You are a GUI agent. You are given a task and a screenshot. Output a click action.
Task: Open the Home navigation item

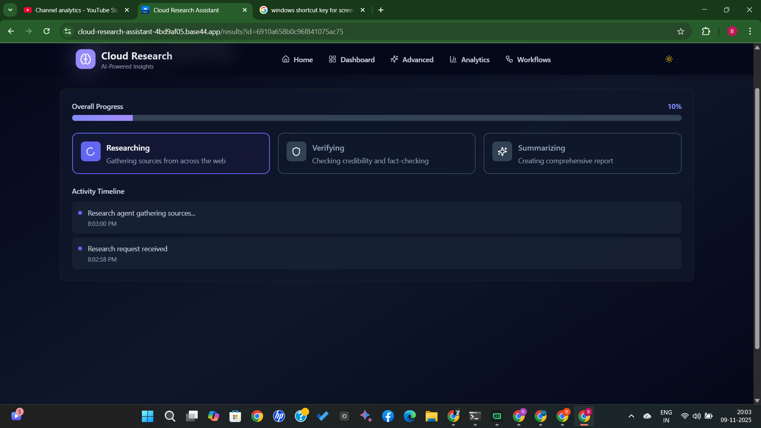tap(297, 59)
